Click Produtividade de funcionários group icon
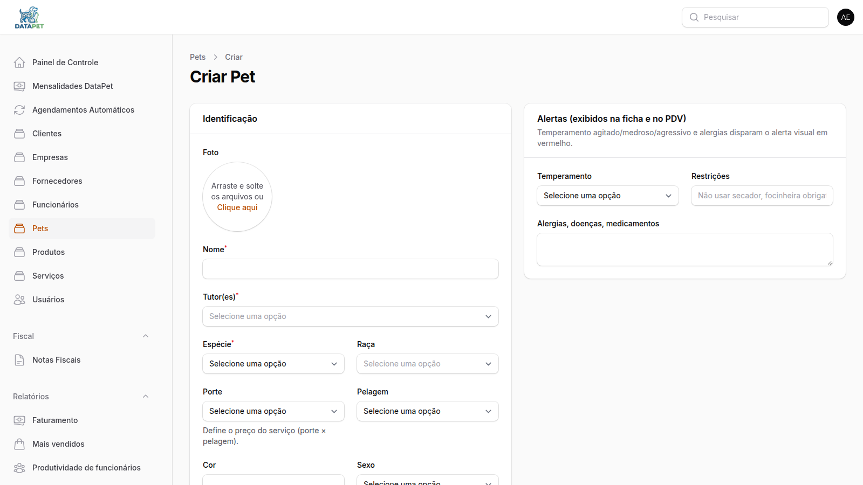Screen dimensions: 863x485 (x=19, y=468)
